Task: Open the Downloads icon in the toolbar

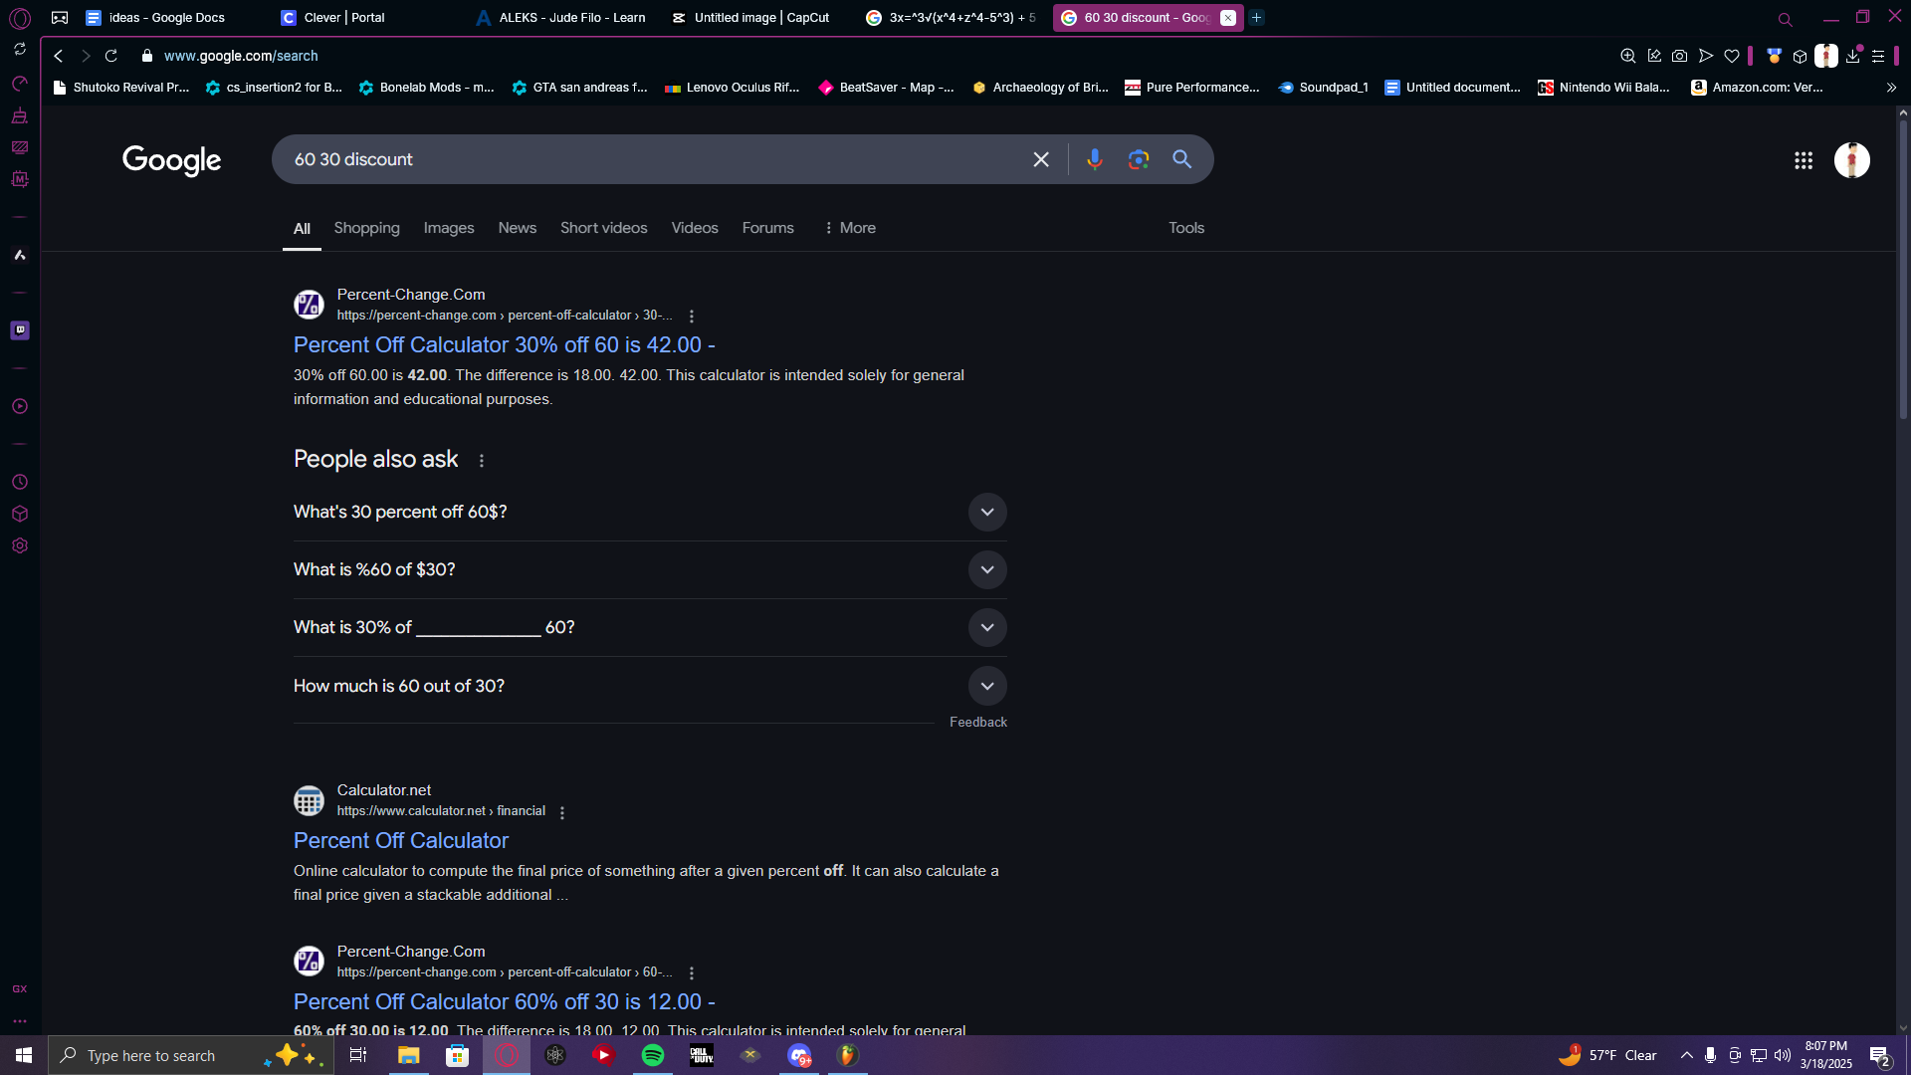Action: (1853, 56)
